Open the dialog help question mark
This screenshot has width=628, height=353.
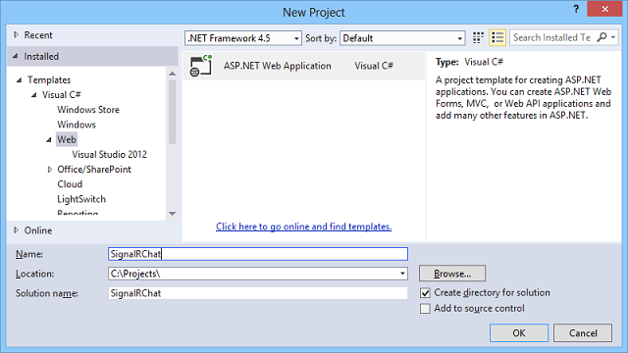(576, 9)
